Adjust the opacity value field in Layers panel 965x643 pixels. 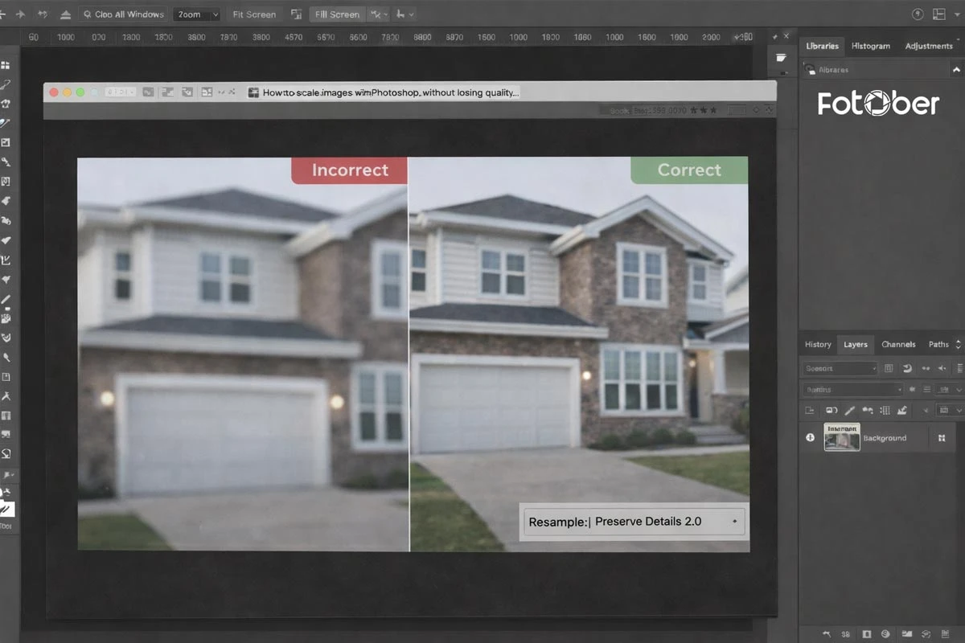click(x=942, y=388)
